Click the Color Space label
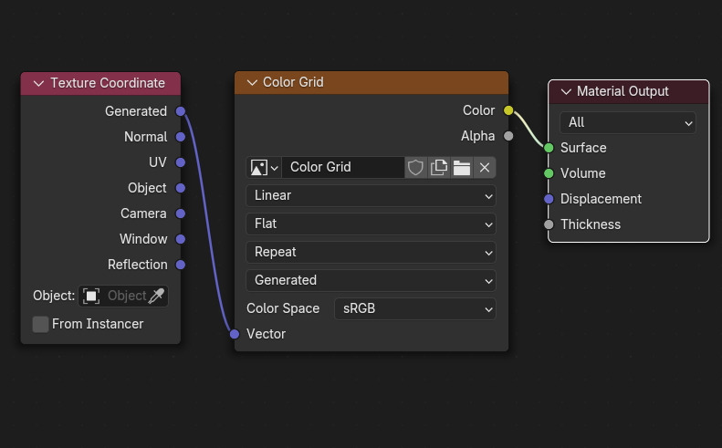 [x=283, y=308]
